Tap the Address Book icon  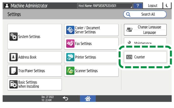point(13,57)
